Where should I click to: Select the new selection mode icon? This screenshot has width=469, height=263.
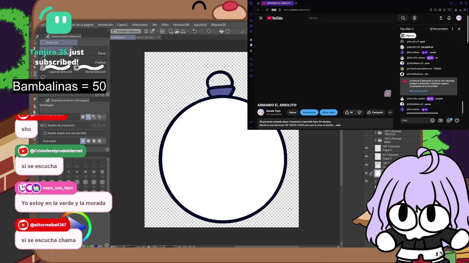[83, 117]
